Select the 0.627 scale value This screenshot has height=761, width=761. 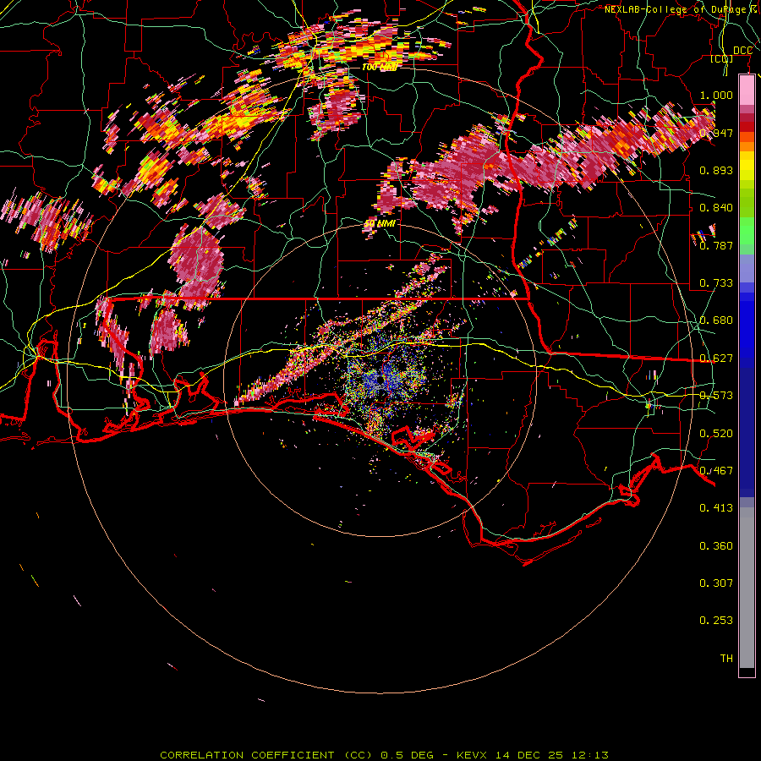point(716,359)
